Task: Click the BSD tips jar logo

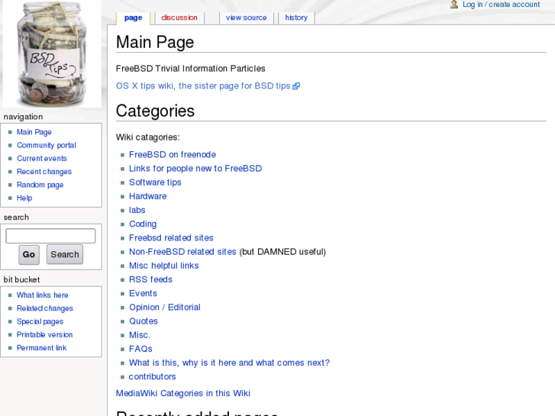Action: pos(52,54)
